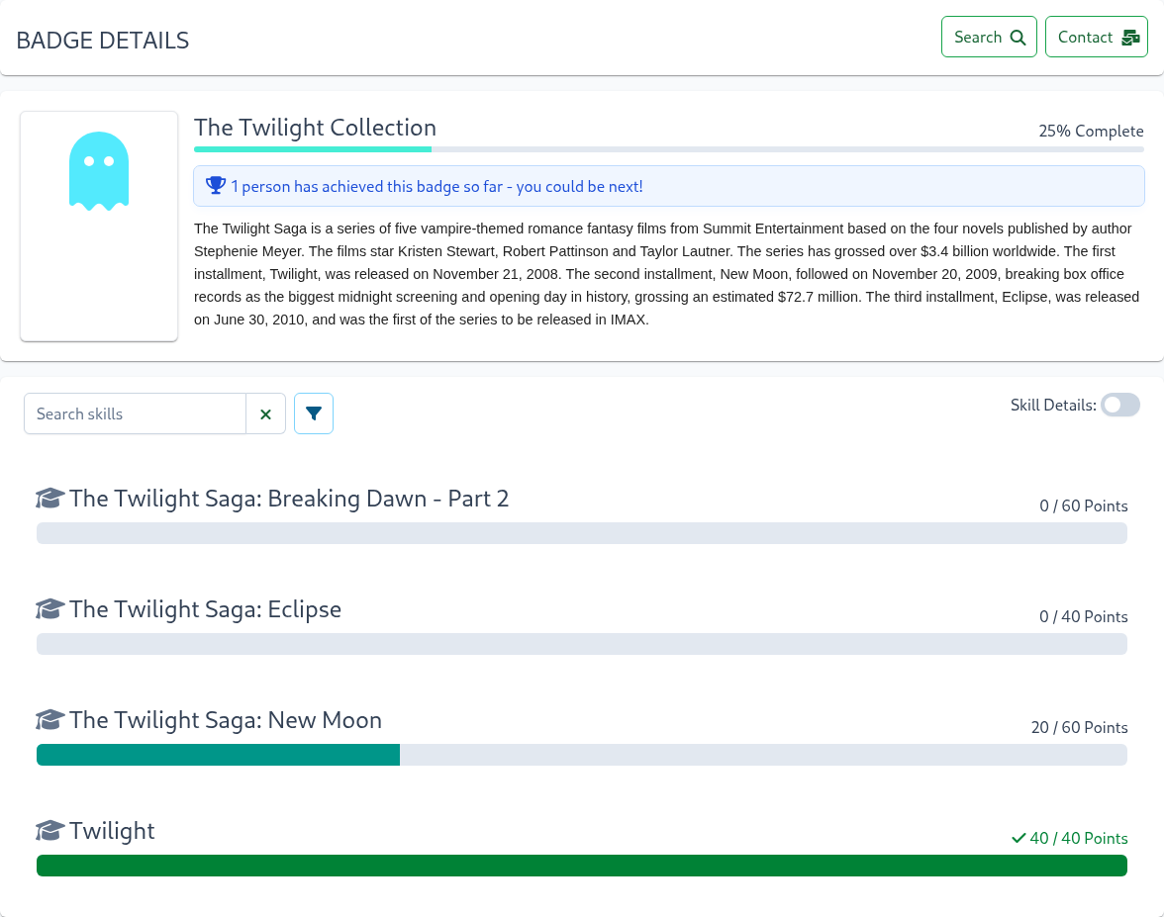Click the 'Skill Details:' label
The image size is (1164, 917).
[1053, 406]
